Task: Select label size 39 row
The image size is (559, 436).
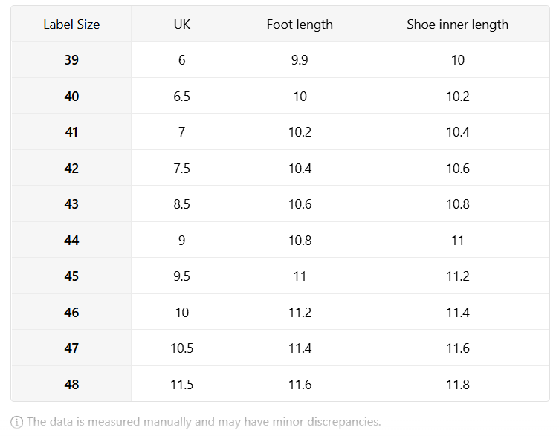Action: point(280,60)
